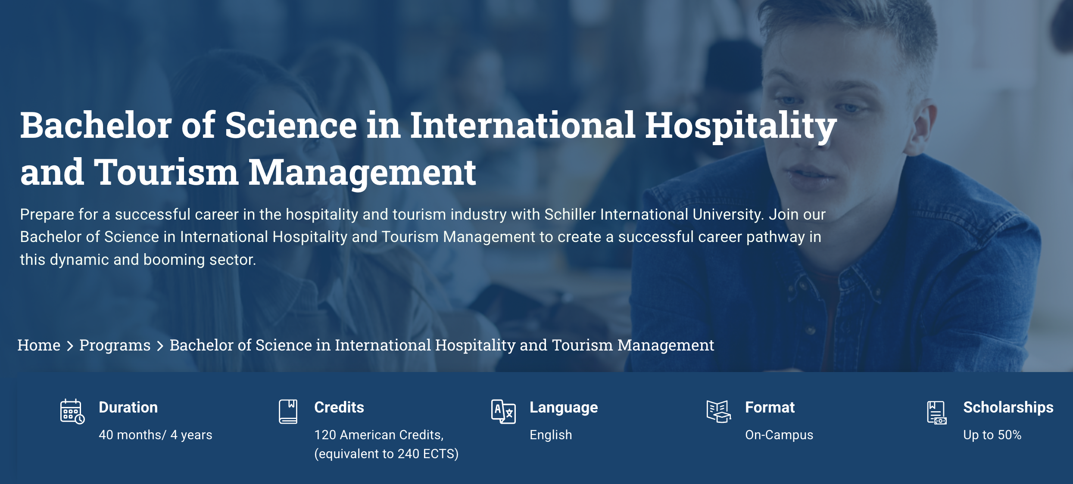The image size is (1073, 484).
Task: Click the "On-Campus" format text
Action: click(x=779, y=435)
